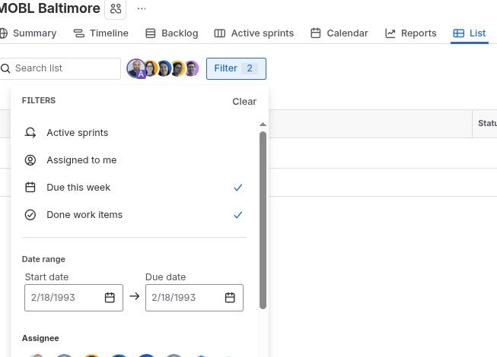The image size is (497, 357).
Task: Select the first avatar with the A badge
Action: [x=136, y=68]
